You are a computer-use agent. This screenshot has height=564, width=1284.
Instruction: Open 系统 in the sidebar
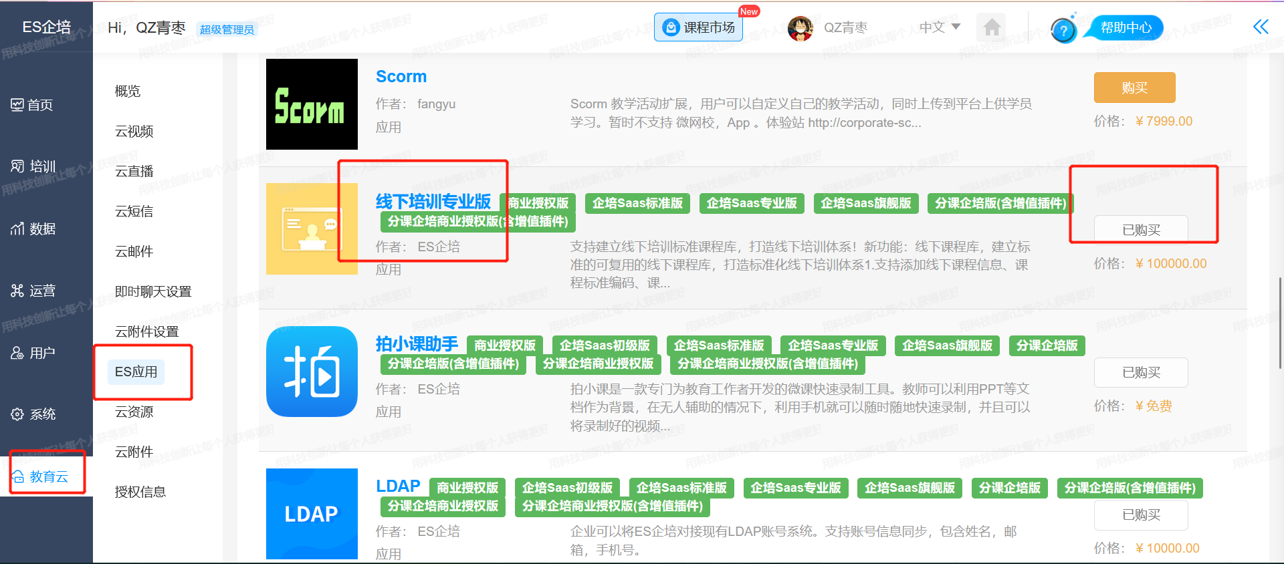33,414
